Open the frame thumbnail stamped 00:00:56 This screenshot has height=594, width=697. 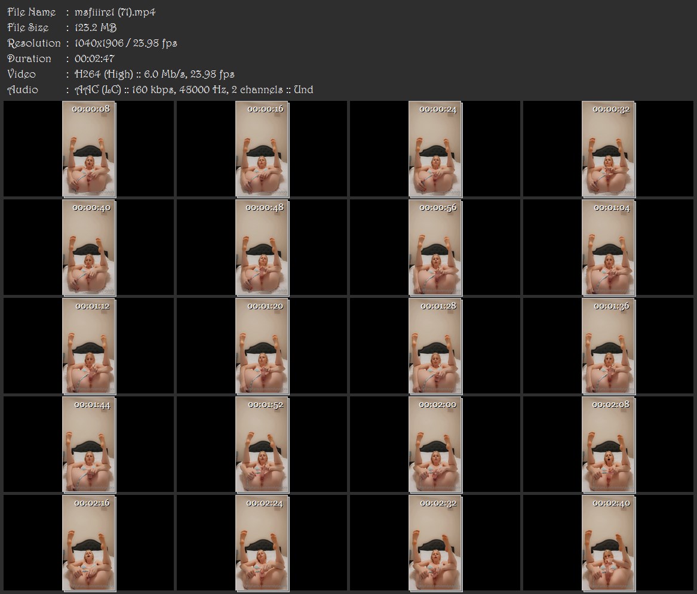(x=435, y=248)
